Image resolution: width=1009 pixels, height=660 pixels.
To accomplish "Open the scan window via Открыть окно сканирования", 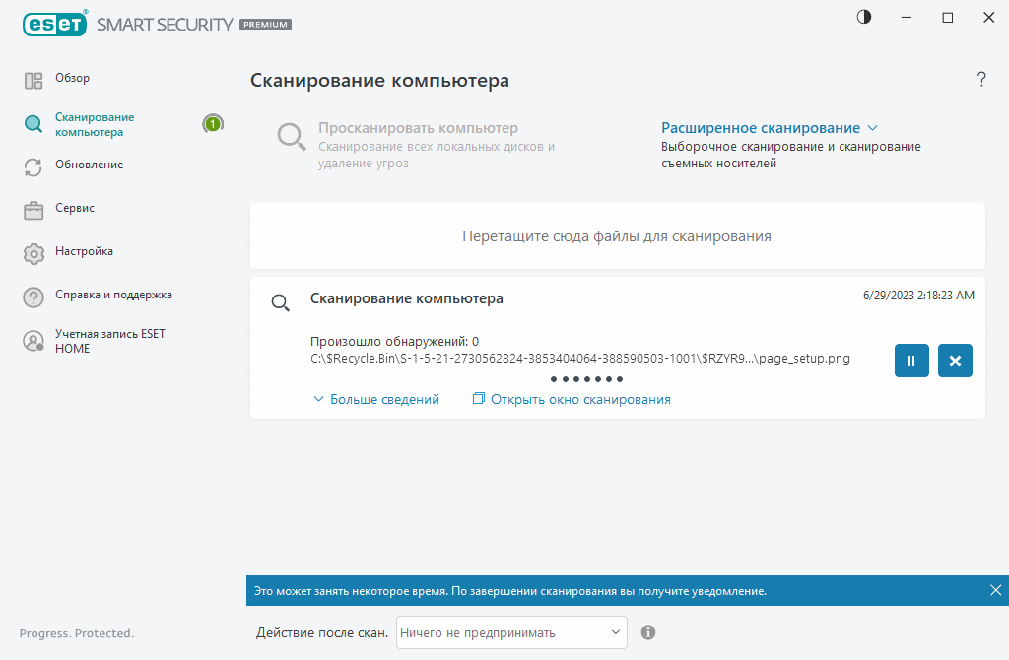I will 571,399.
